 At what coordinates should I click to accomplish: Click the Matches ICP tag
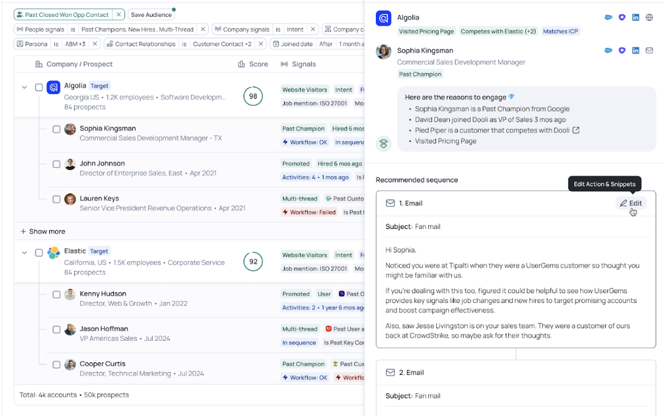561,31
